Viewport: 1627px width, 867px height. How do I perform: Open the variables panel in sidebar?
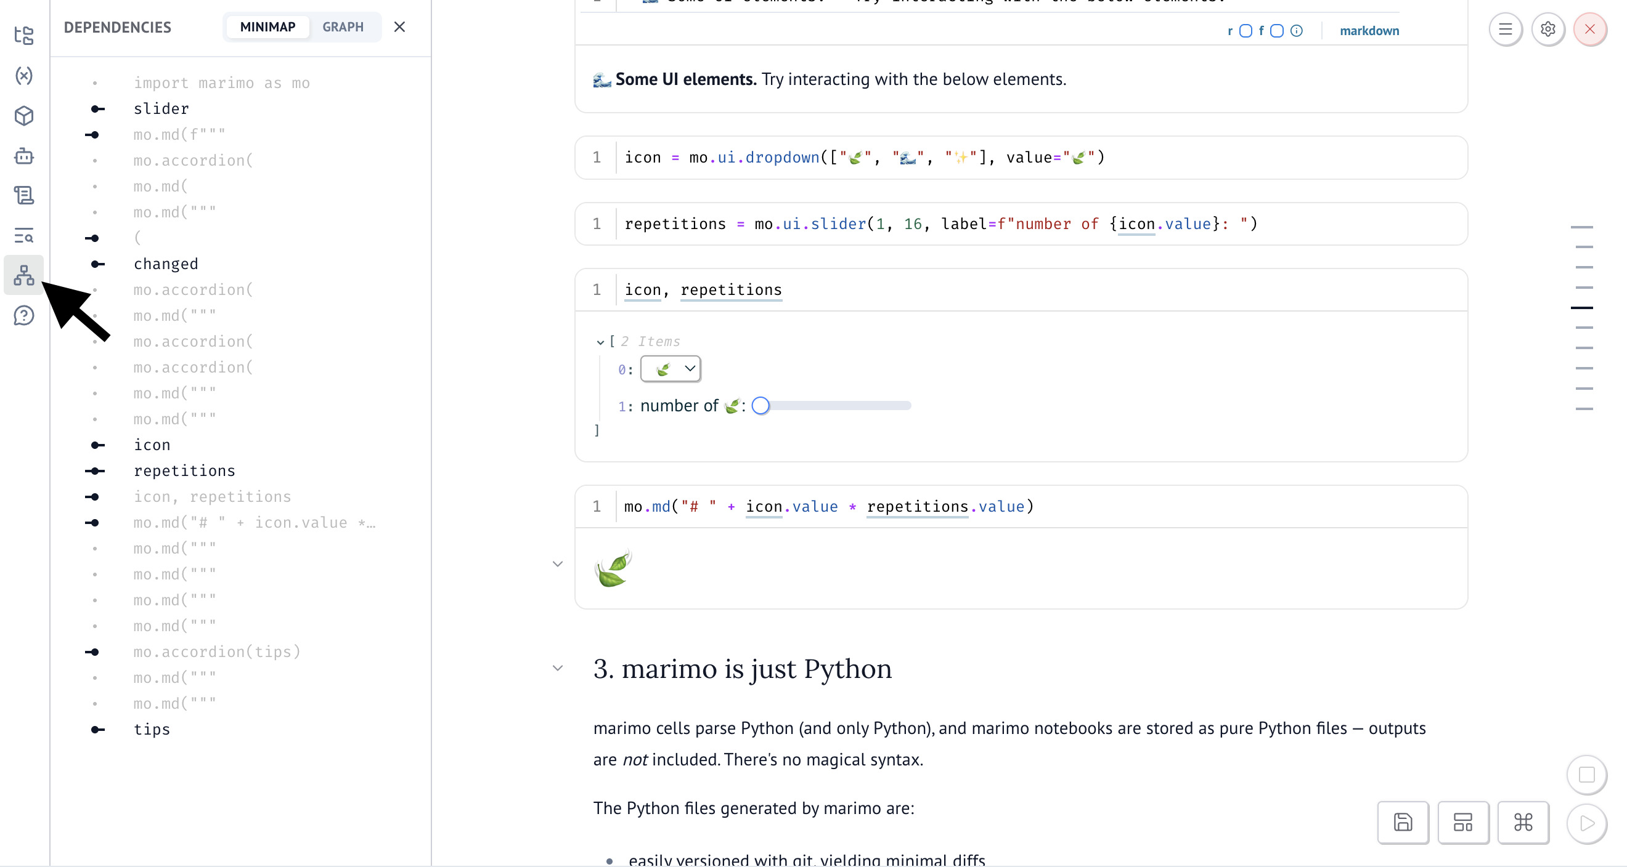pos(23,76)
